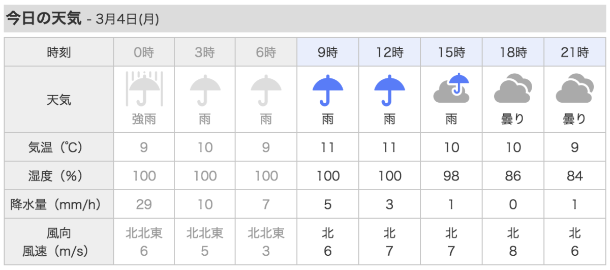Viewport: 610px width, 270px height.
Task: Click the cloudy icon at 21時
Action: pyautogui.click(x=575, y=88)
